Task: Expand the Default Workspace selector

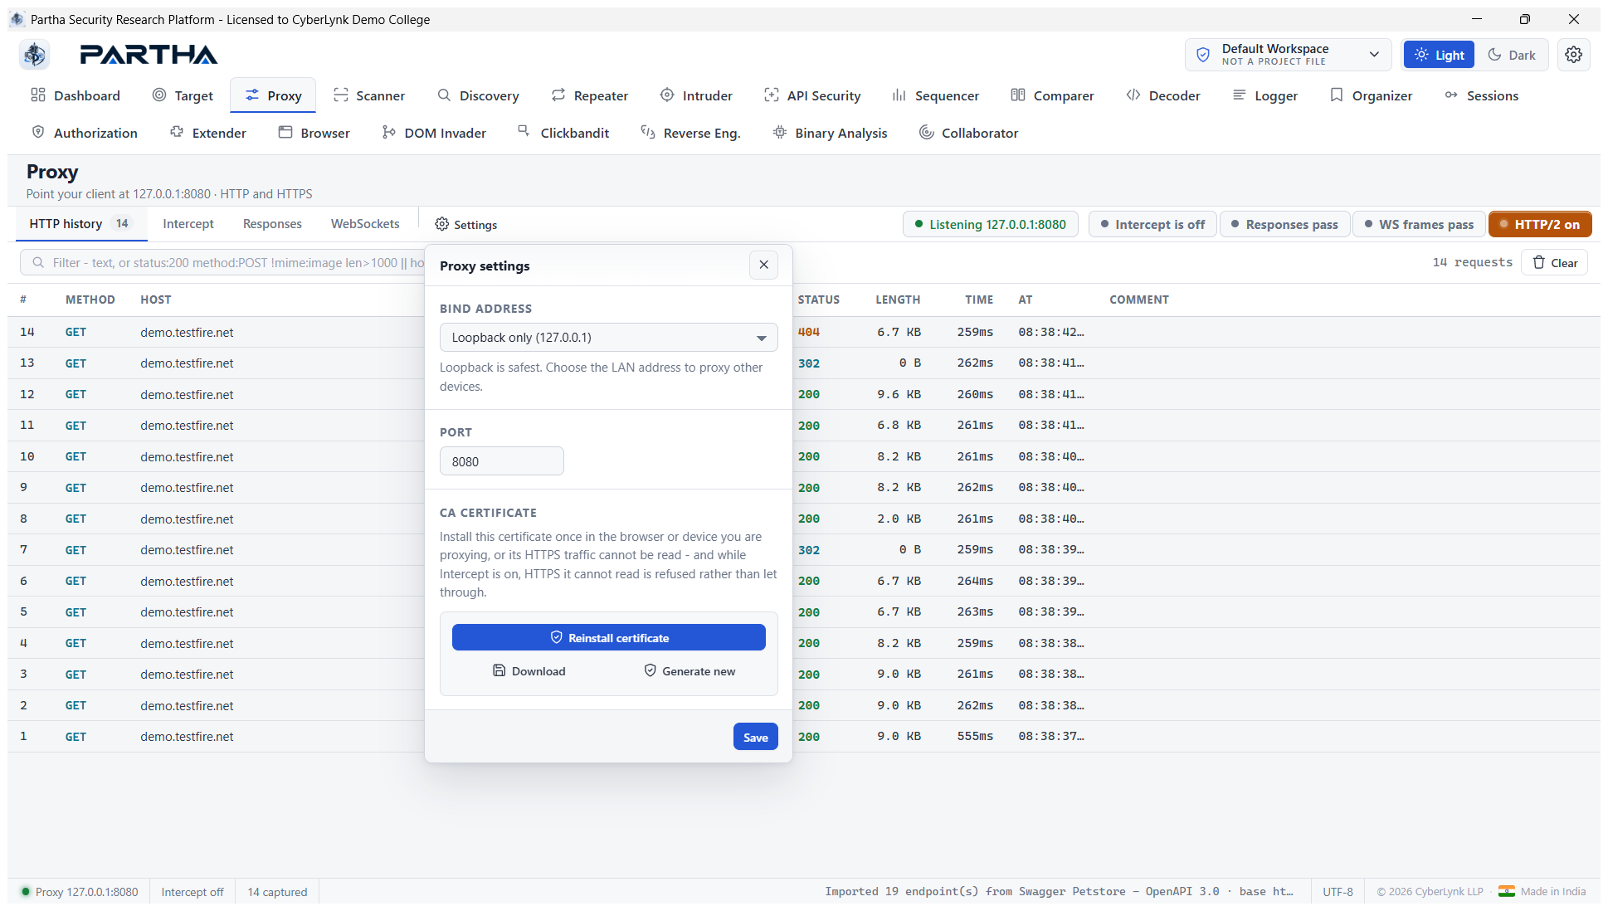Action: point(1290,55)
